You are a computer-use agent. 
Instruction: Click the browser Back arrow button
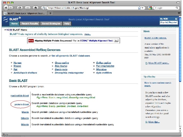click(6, 8)
